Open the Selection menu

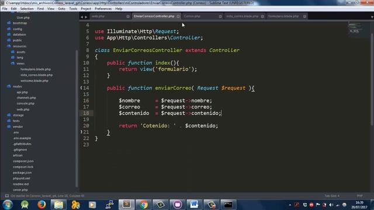(x=27, y=9)
